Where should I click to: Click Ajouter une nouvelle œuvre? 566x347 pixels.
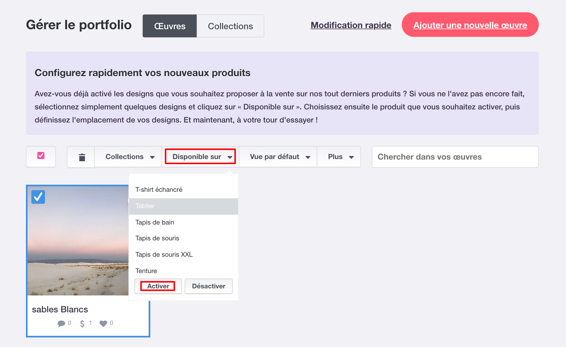point(470,25)
